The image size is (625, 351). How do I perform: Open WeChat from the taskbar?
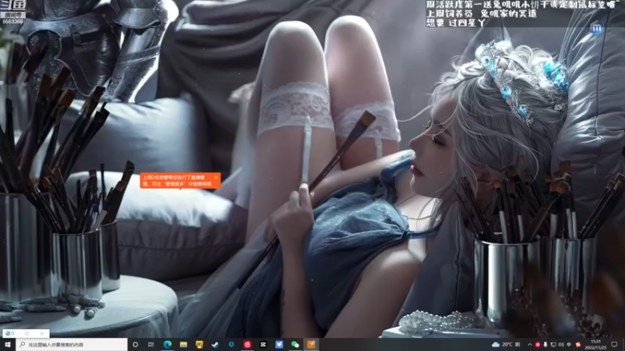pyautogui.click(x=295, y=344)
